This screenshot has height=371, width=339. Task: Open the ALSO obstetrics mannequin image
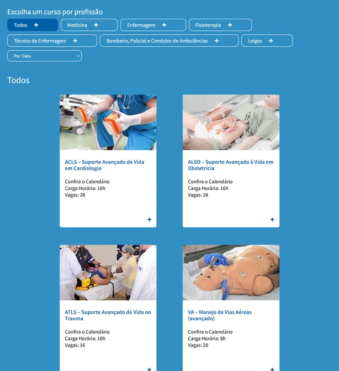pyautogui.click(x=231, y=123)
